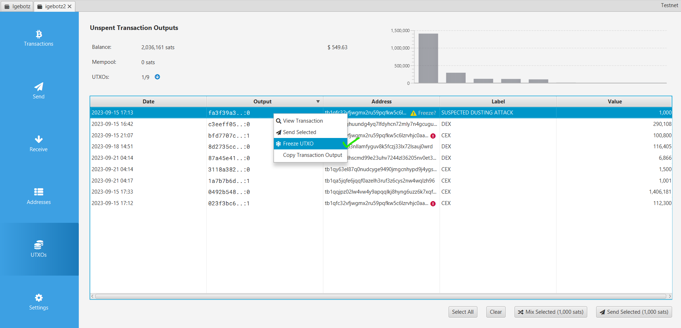Choose Copy Transaction Output menu entry

[310, 155]
